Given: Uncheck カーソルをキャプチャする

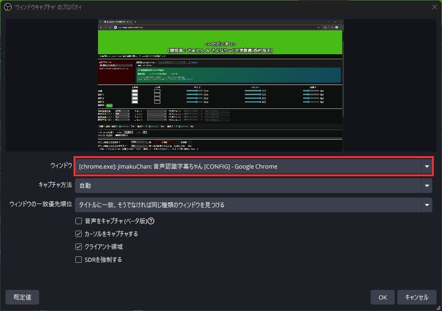Looking at the screenshot, I should click(79, 234).
